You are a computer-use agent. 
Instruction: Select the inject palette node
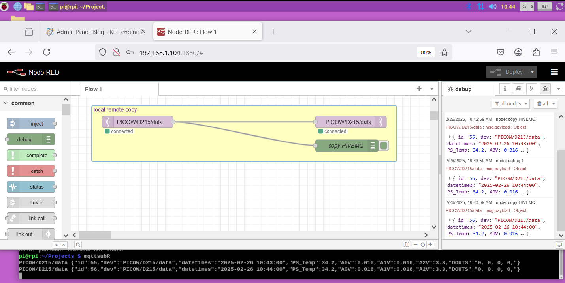click(x=31, y=124)
